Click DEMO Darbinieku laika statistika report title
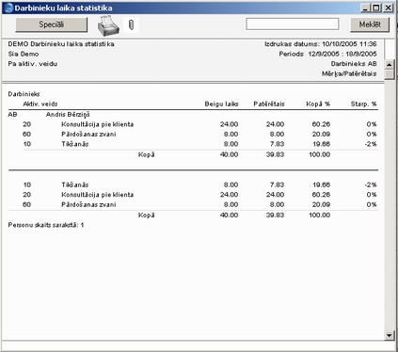 pos(61,44)
